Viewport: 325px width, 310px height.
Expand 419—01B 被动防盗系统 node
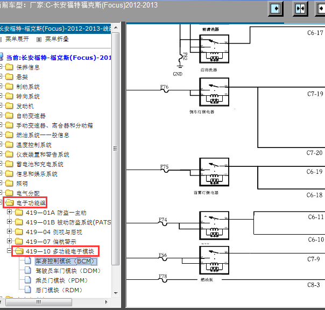9,221
